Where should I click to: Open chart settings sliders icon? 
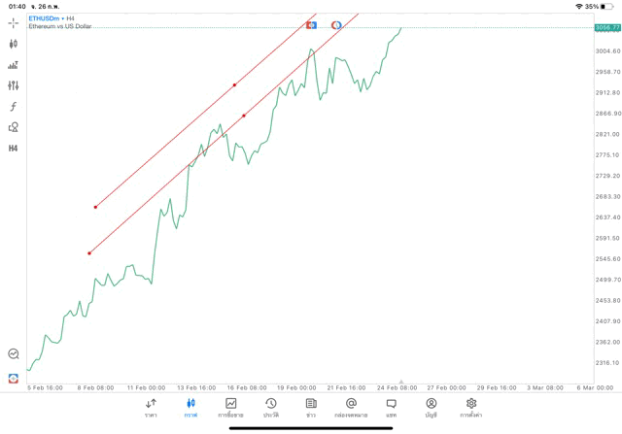14,85
